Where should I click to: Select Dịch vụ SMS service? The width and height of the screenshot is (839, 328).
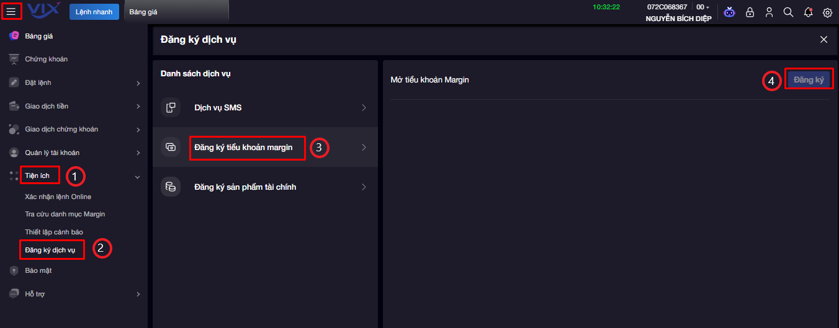pyautogui.click(x=265, y=107)
